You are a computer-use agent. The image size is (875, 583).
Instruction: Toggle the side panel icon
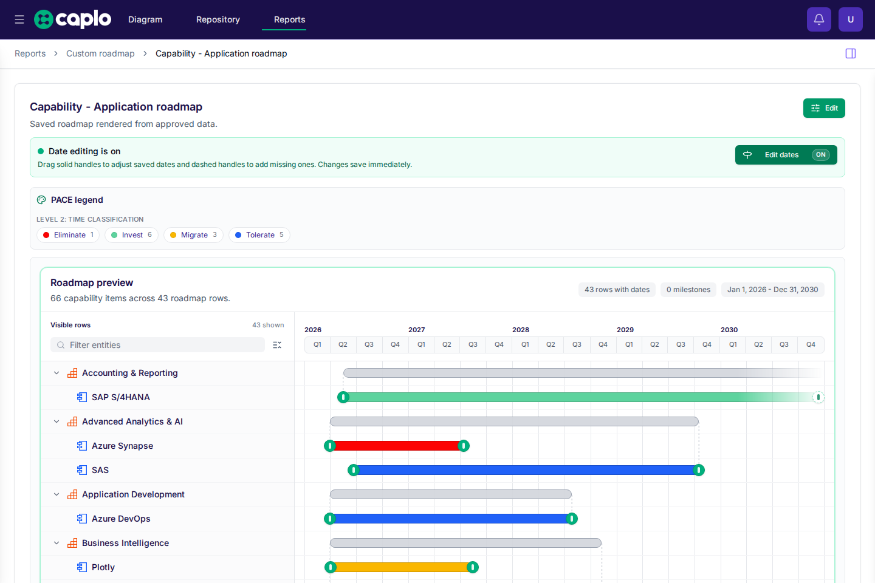851,53
